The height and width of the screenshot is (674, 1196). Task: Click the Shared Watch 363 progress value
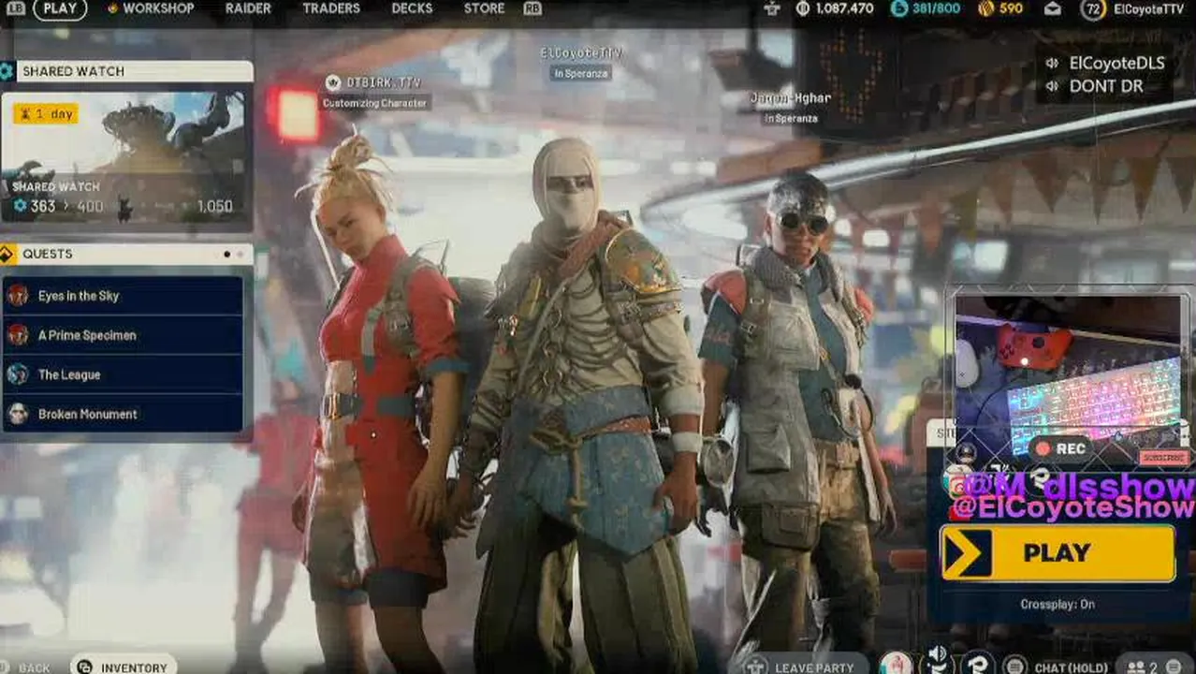(x=43, y=207)
